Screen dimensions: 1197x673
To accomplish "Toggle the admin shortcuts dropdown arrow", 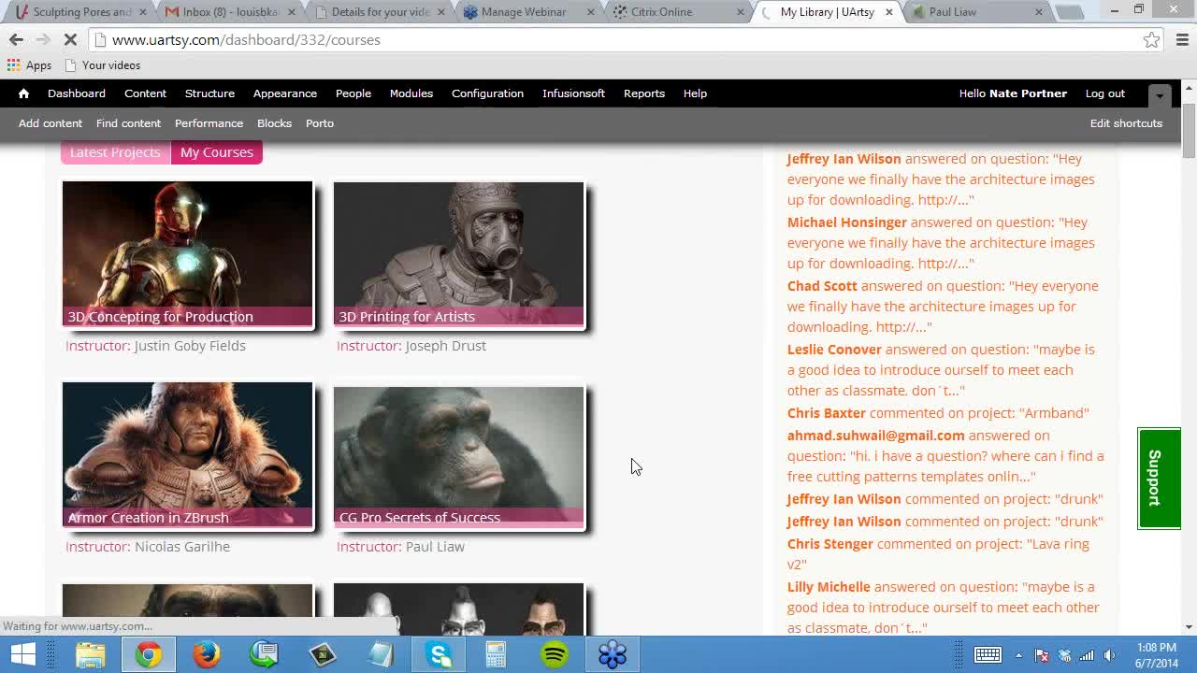I will tap(1160, 95).
